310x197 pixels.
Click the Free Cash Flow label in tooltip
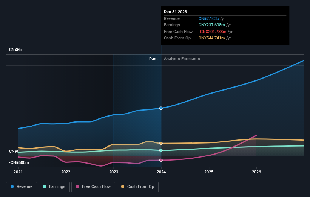pos(178,32)
